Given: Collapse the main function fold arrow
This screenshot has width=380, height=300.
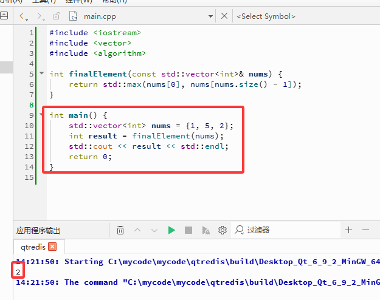Looking at the screenshot, I should click(x=41, y=114).
